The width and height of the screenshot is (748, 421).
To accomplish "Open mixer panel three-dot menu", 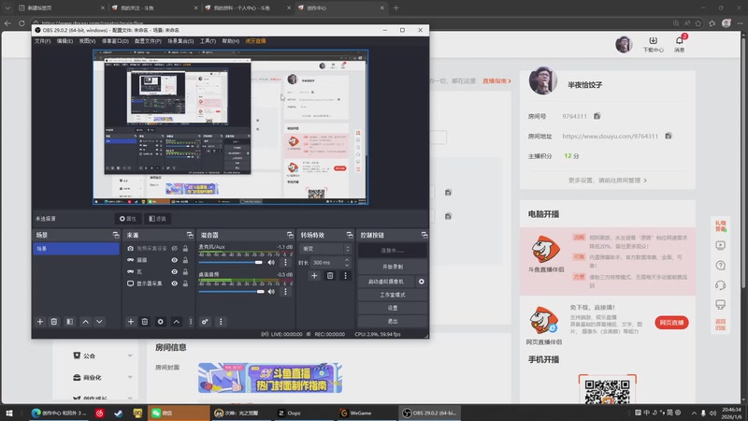I will 221,322.
